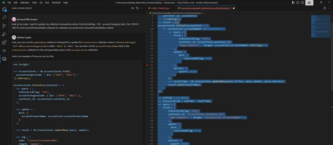Viewport: 333px width, 145px height.
Task: Click the 'CHAT: GITHUB COPILOT' panel title
Action: [x=22, y=8]
